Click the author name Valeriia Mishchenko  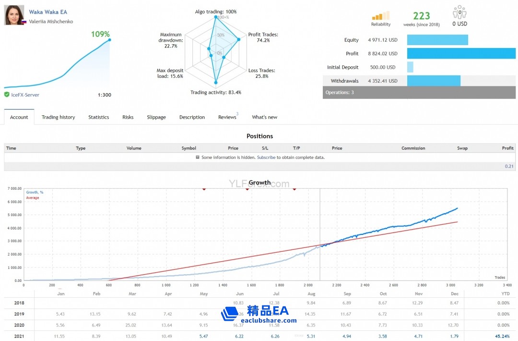51,22
